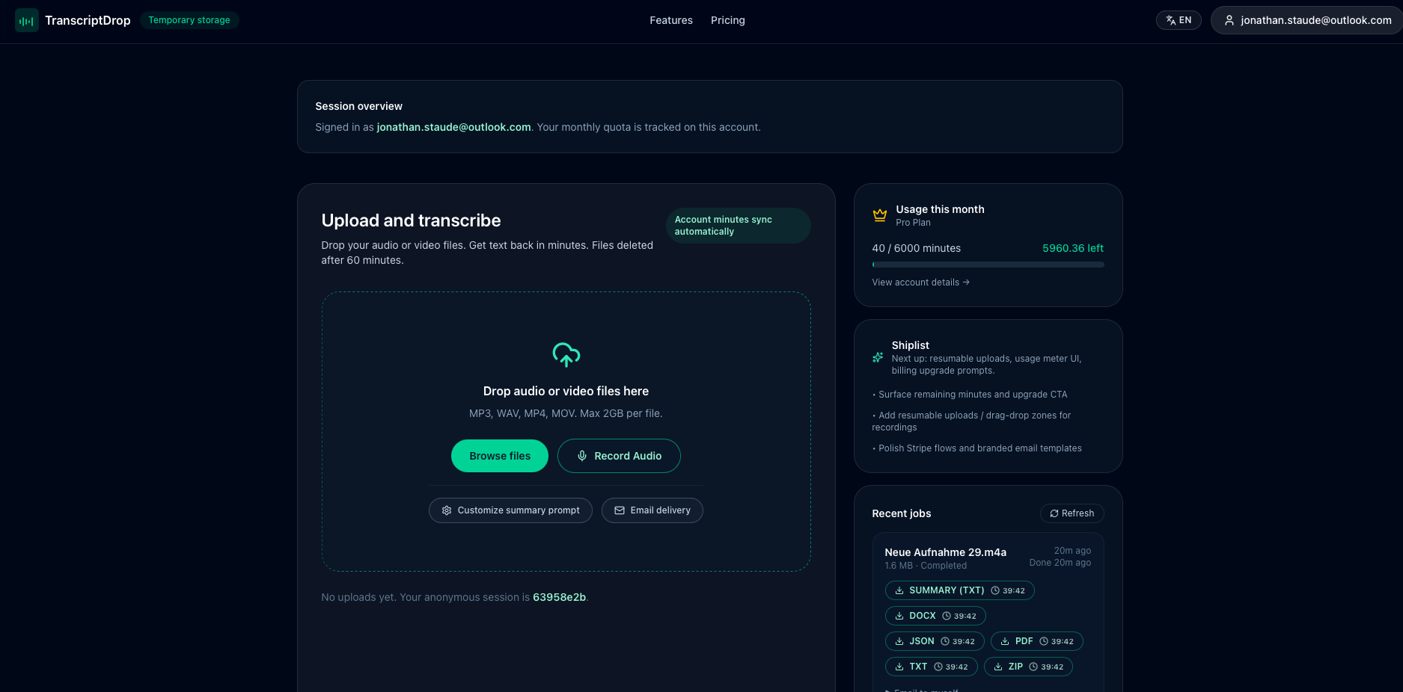Image resolution: width=1403 pixels, height=692 pixels.
Task: Click the 1.6 MB · Completed status
Action: pos(926,566)
